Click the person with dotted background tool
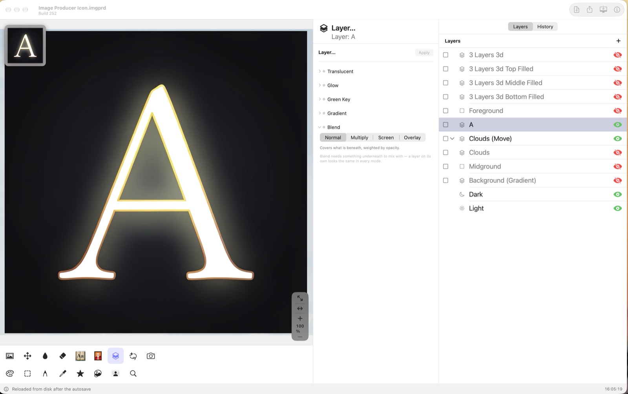This screenshot has width=628, height=394. (x=115, y=374)
